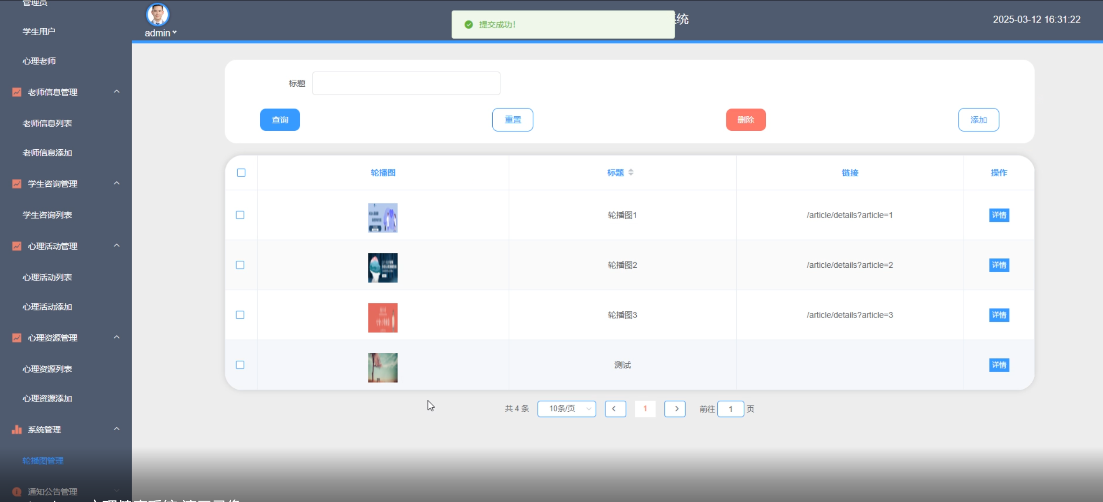Open 心理活动添加 sidebar item
Image resolution: width=1103 pixels, height=502 pixels.
tap(47, 307)
